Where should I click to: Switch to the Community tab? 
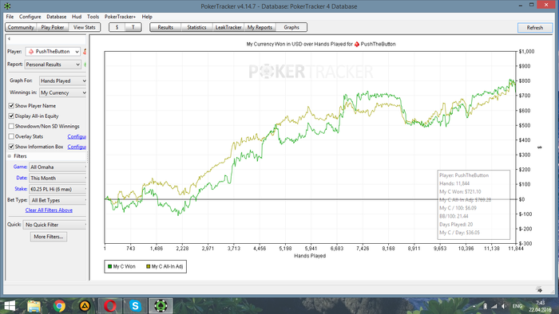21,27
